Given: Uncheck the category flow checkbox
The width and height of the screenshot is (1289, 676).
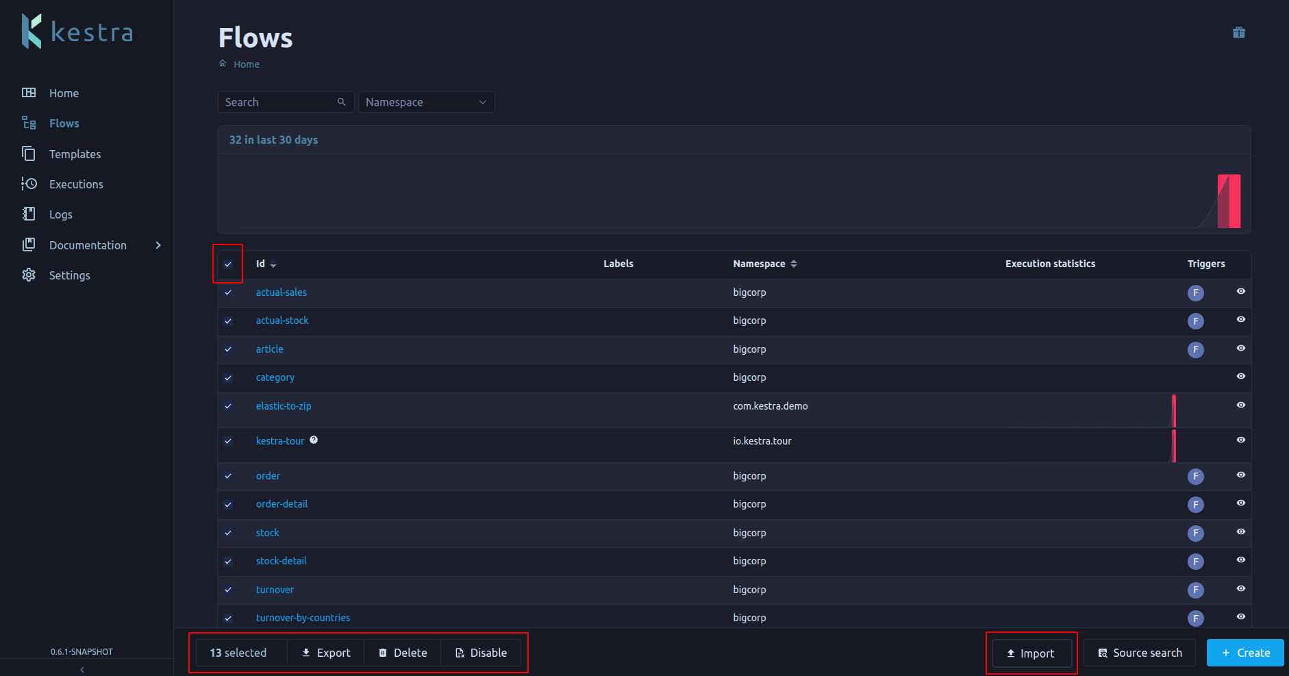Looking at the screenshot, I should [228, 378].
